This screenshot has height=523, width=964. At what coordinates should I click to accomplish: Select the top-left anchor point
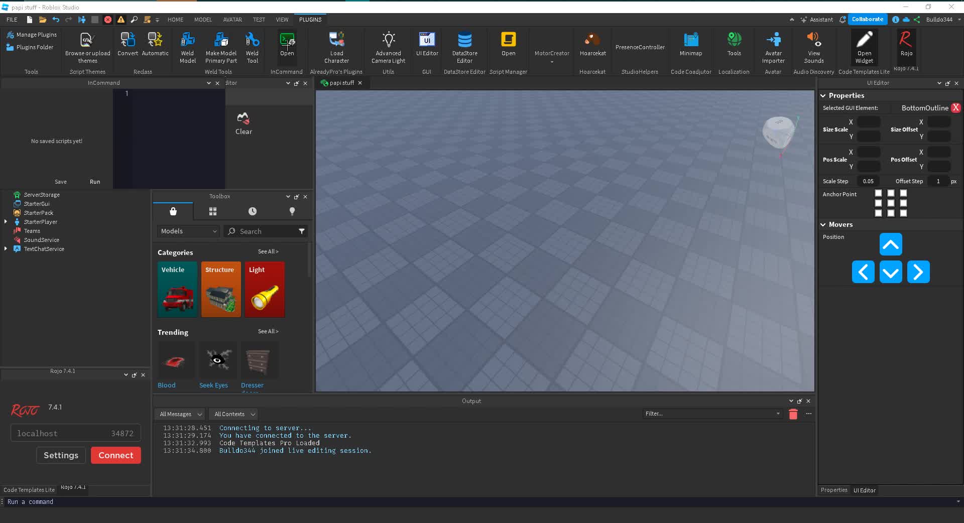[878, 193]
